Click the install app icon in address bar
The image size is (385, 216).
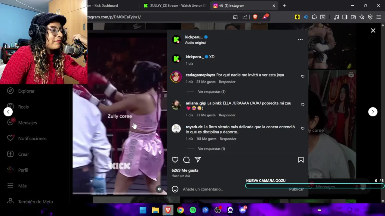tap(235, 17)
